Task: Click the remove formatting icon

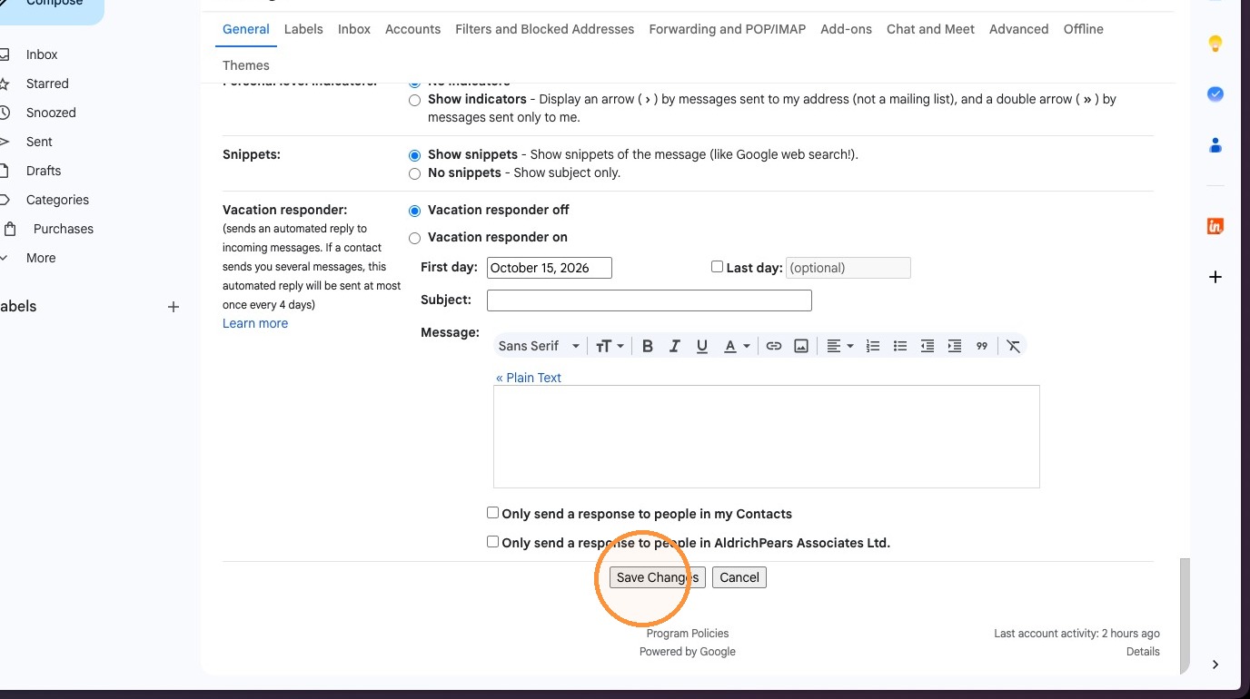Action: [1014, 346]
